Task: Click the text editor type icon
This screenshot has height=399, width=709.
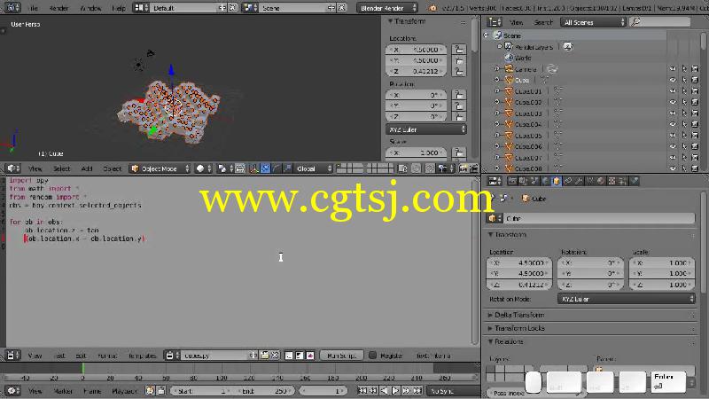Action: [x=12, y=356]
